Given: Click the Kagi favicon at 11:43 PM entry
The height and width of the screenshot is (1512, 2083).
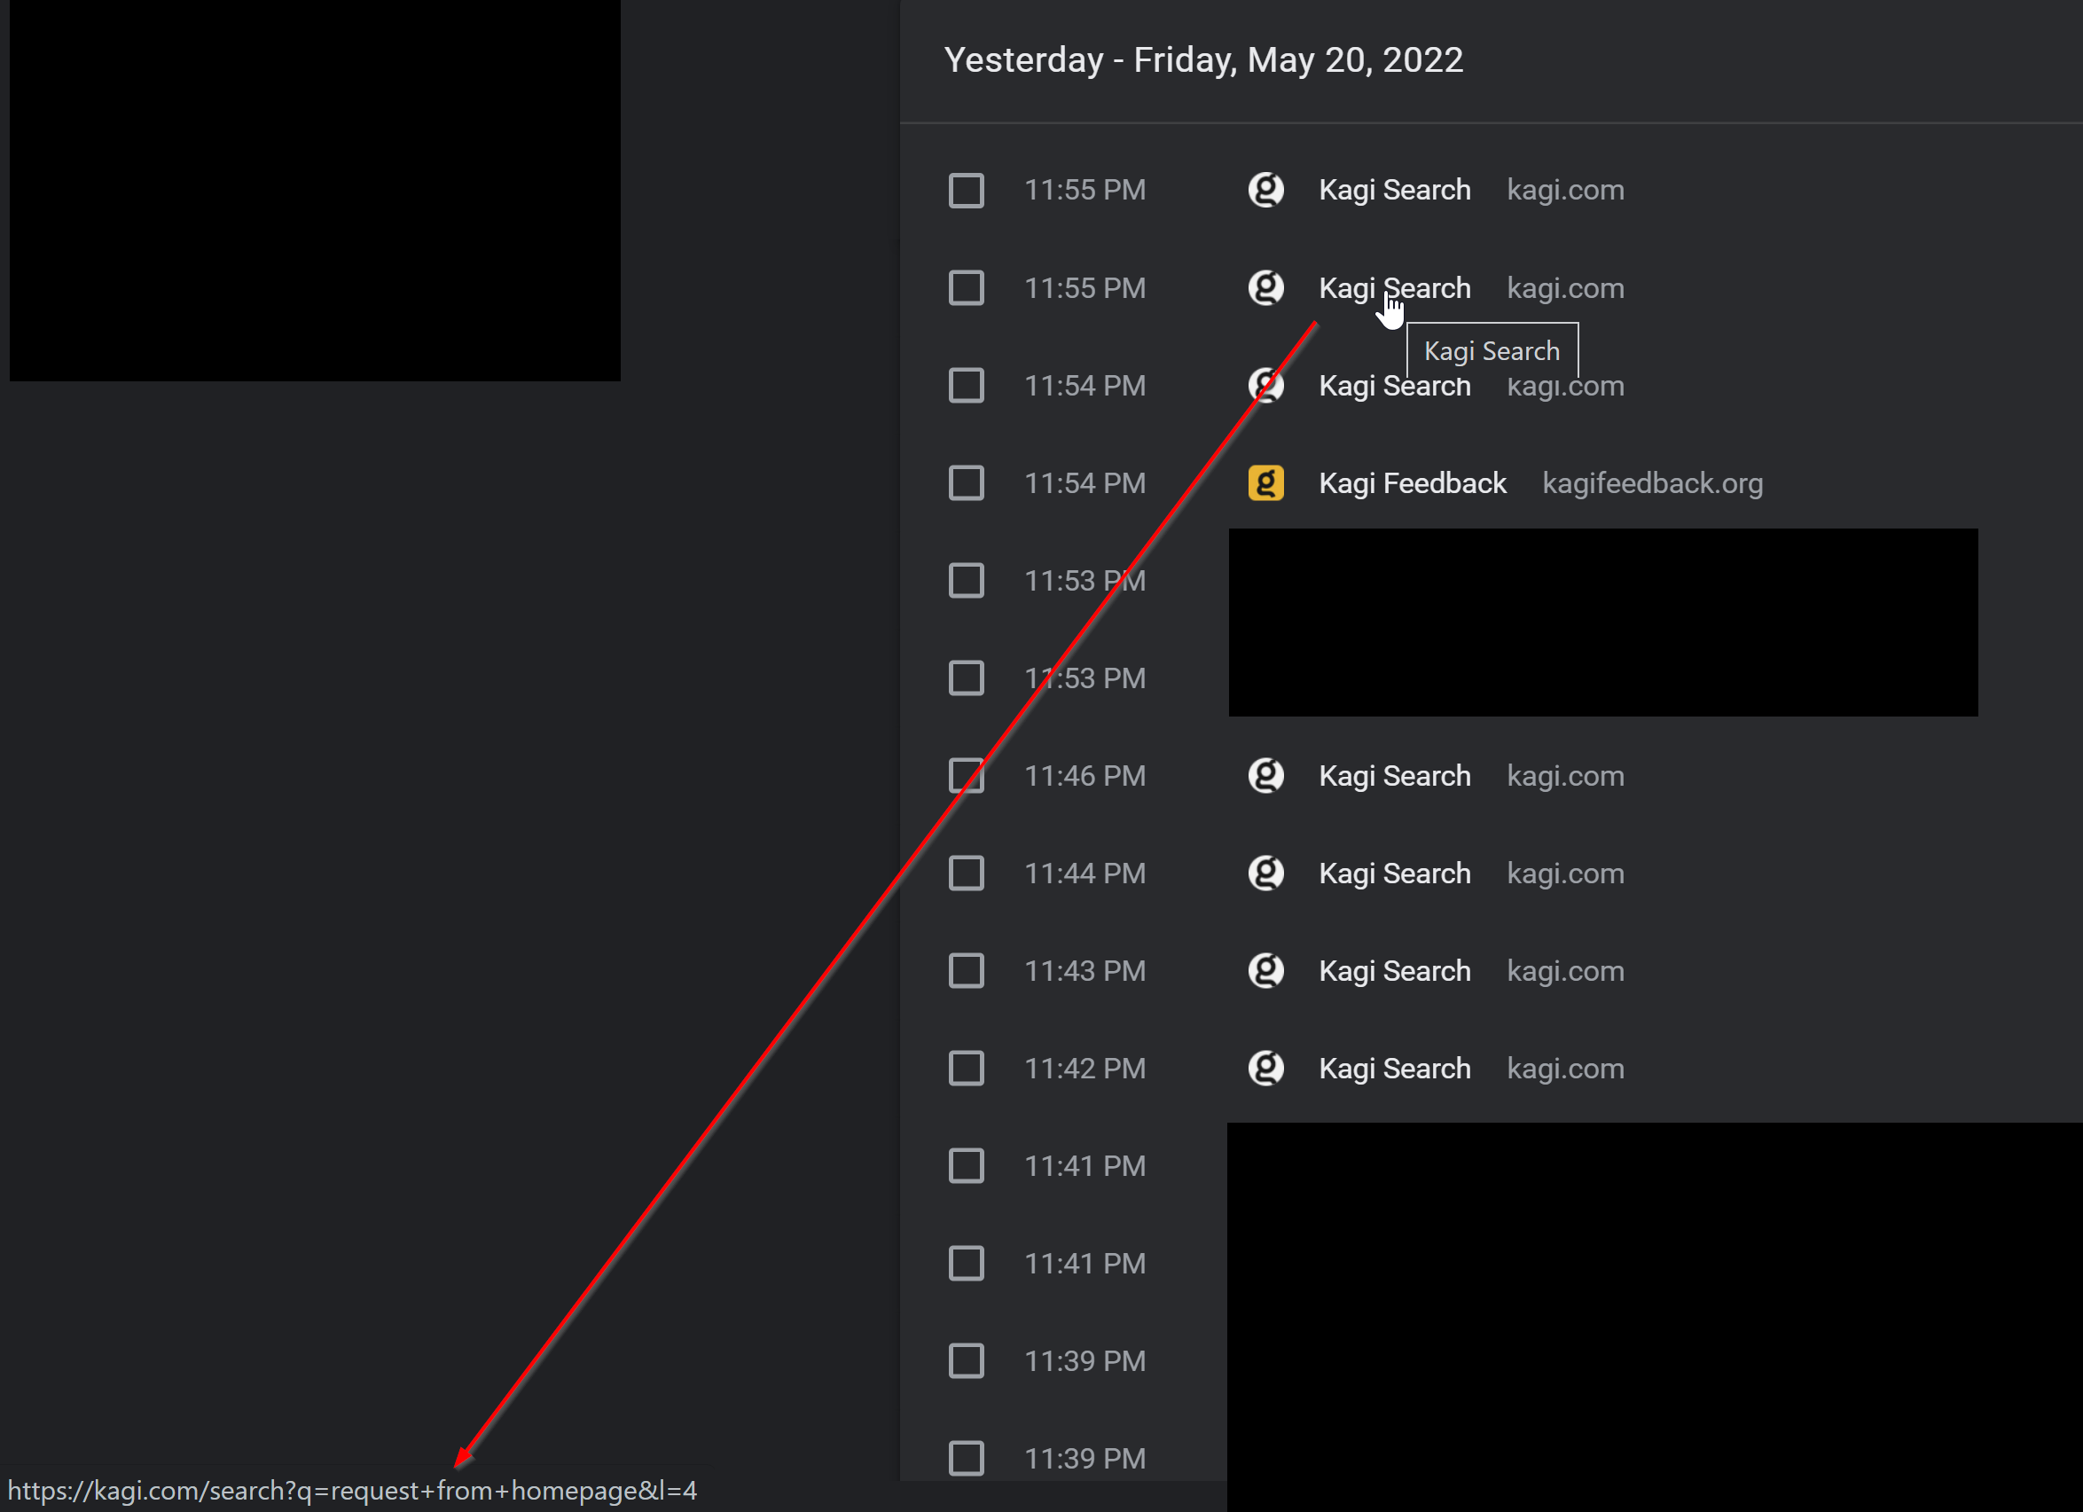Looking at the screenshot, I should point(1265,970).
